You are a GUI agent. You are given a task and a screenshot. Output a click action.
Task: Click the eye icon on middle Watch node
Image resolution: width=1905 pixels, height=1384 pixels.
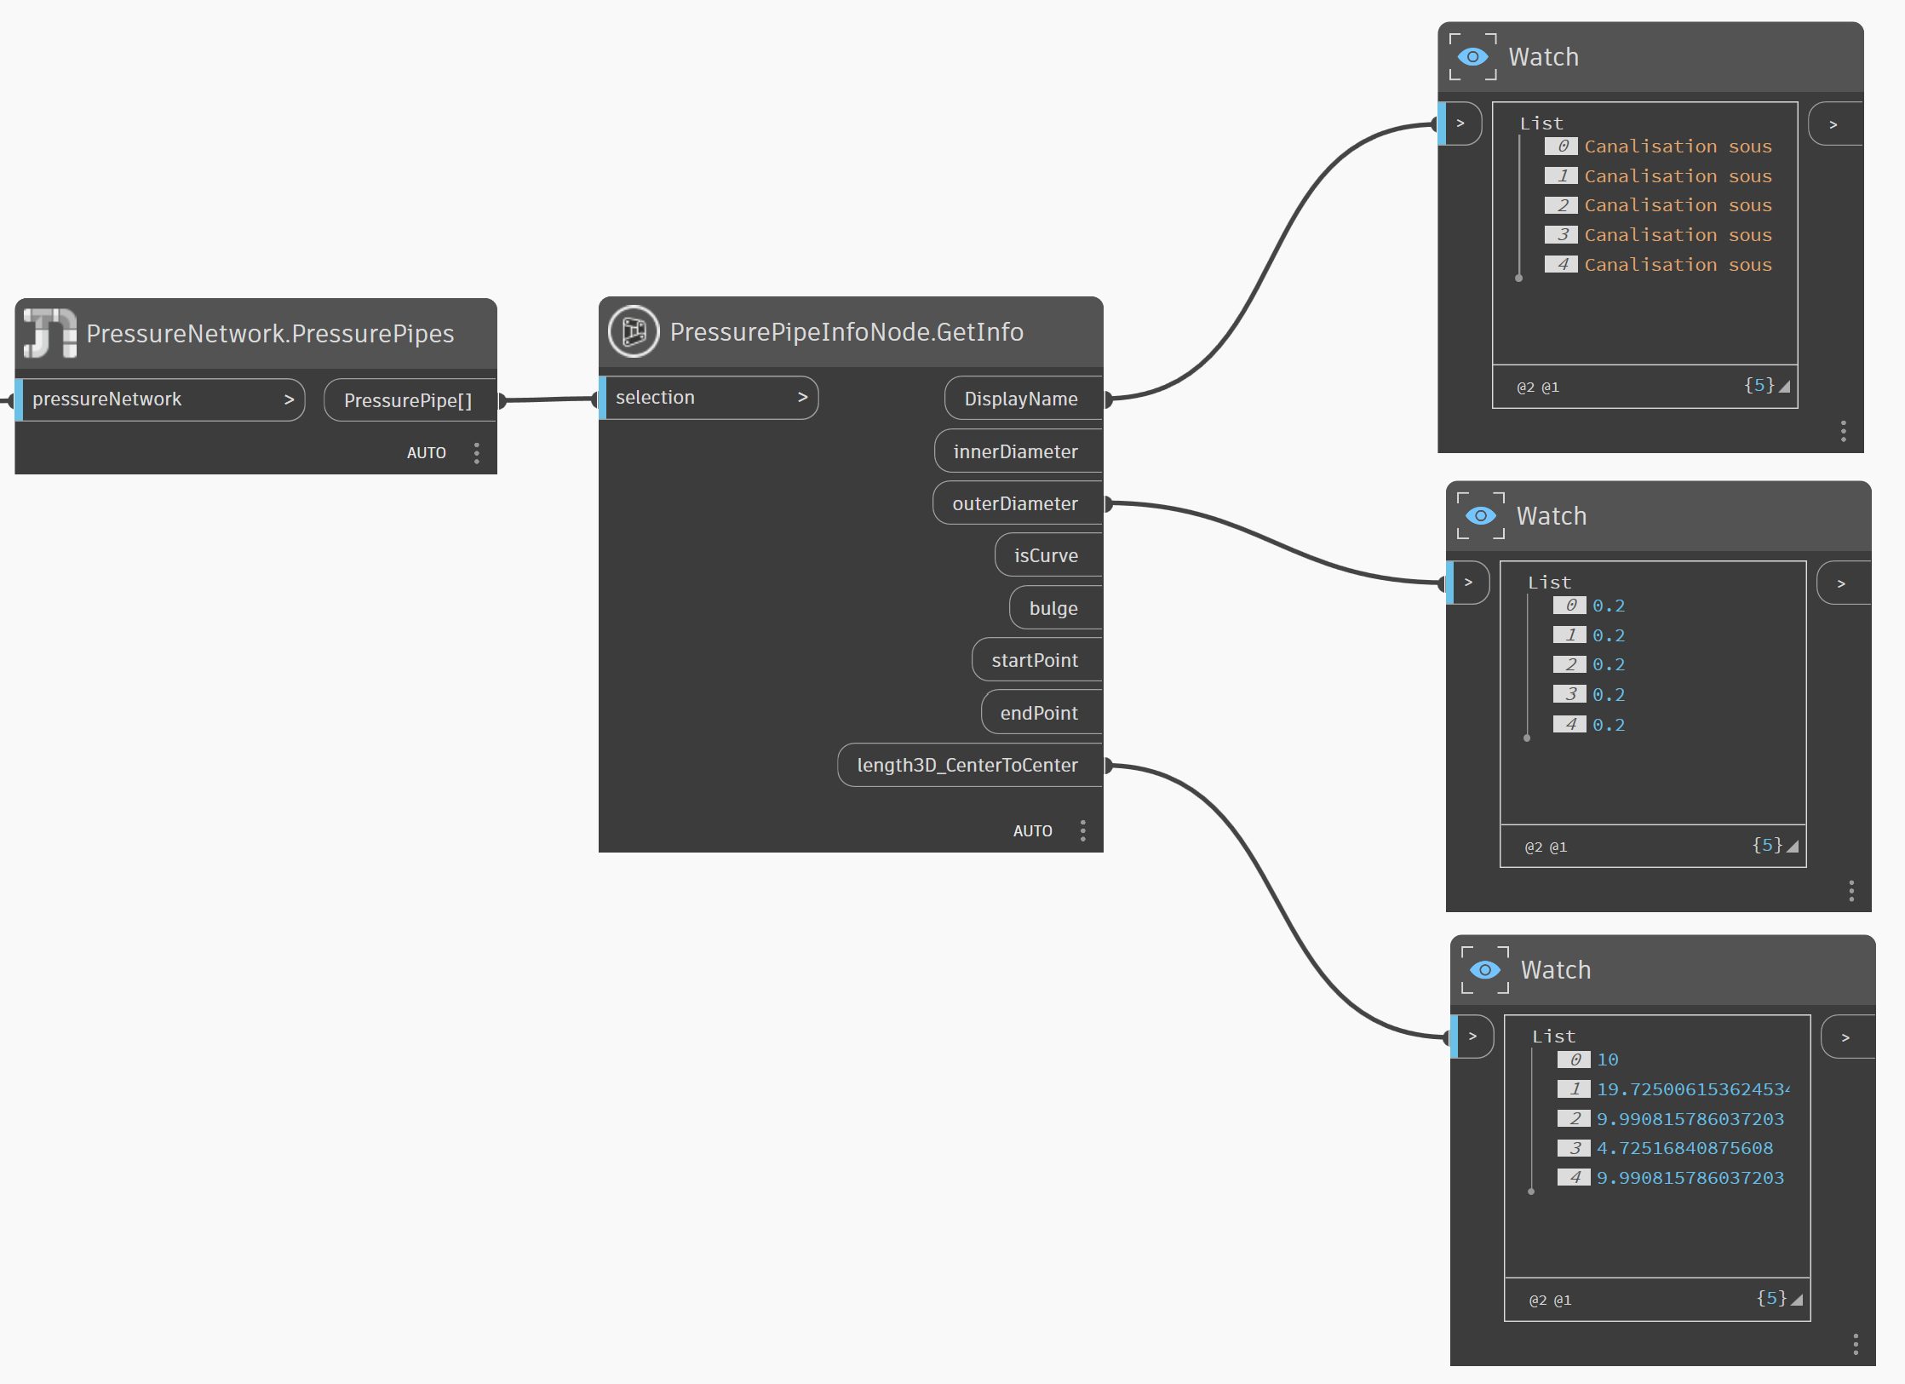(x=1480, y=516)
